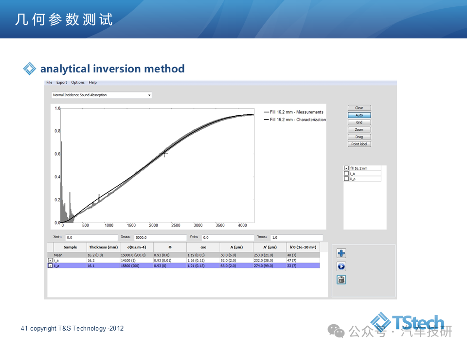Viewport: 467px width, 350px height.
Task: Open the Normal Incidence Sound Absorption dropdown
Action: click(102, 95)
